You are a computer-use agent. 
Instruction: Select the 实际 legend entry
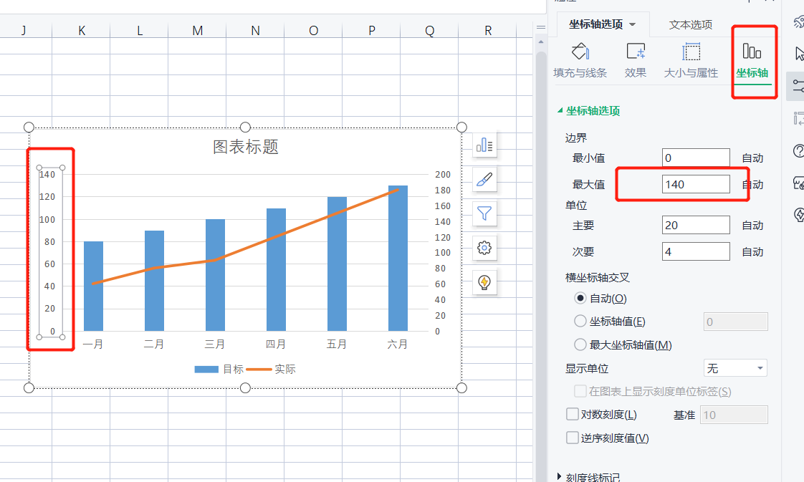[x=272, y=370]
